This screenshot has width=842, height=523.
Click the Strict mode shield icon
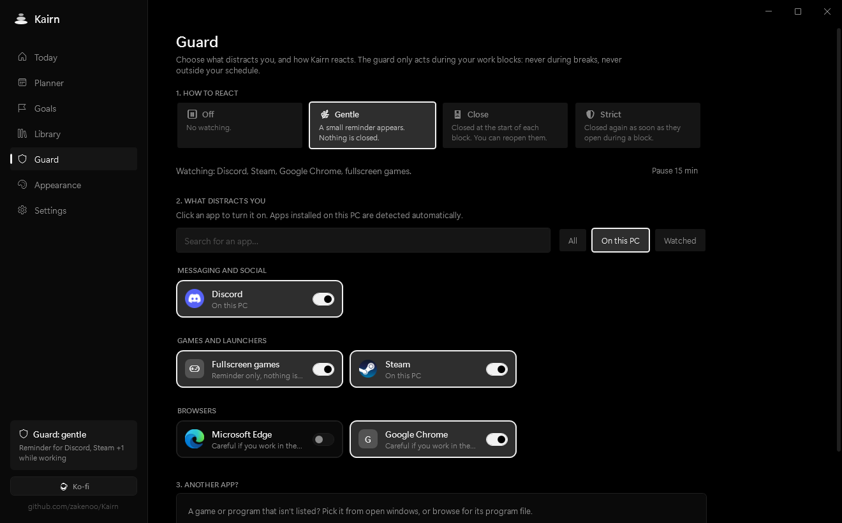pyautogui.click(x=590, y=114)
